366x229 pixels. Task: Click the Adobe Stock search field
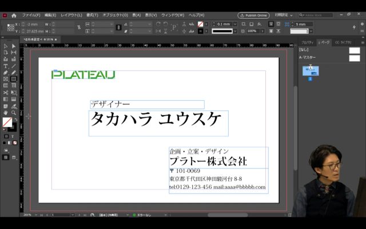tap(316, 15)
